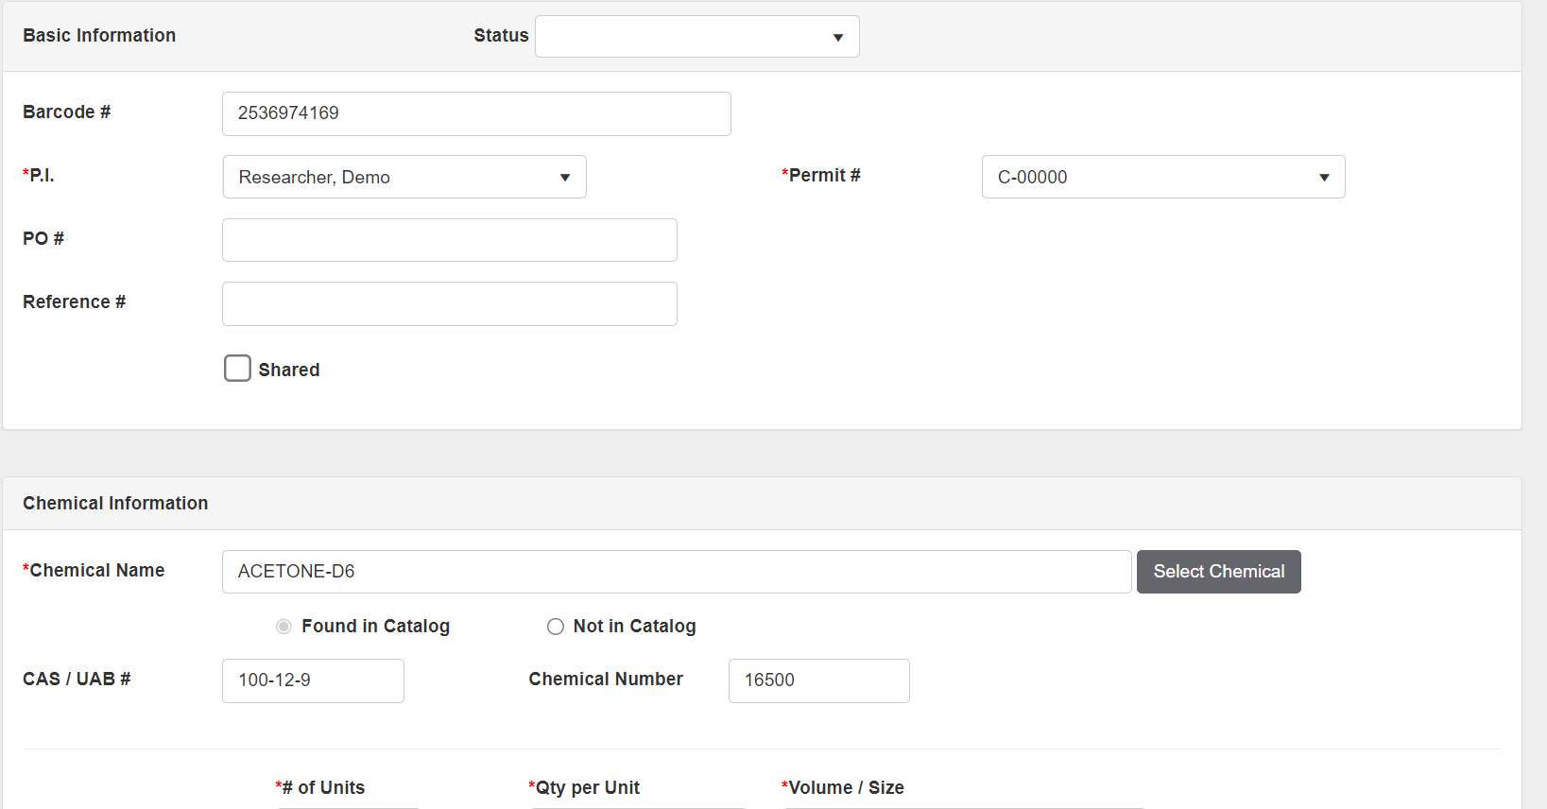
Task: Click the Basic Information section header
Action: [99, 36]
